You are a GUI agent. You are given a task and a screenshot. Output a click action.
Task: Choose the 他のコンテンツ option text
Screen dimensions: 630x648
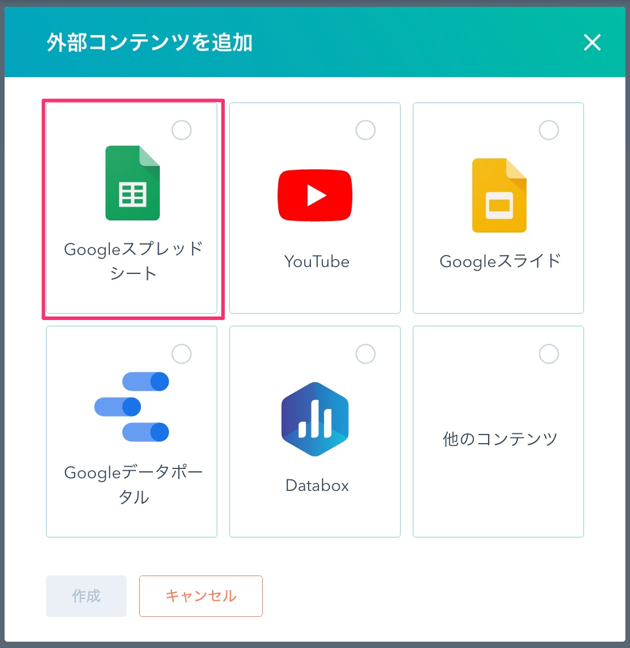(500, 439)
